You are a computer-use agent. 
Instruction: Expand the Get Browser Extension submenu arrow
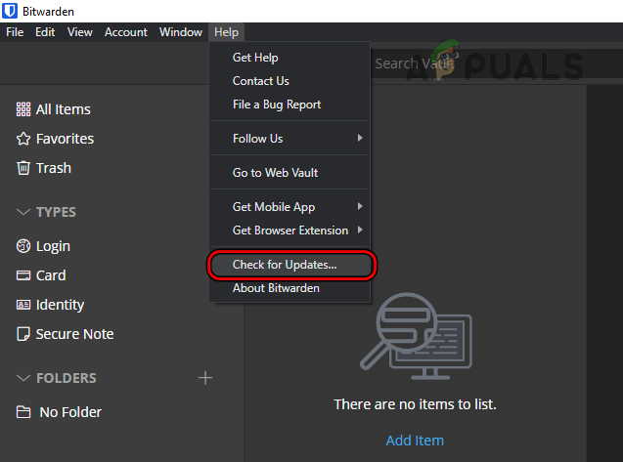tap(360, 230)
